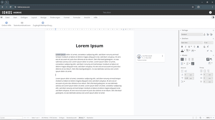Justify the paragraph
Screen dimensions: 215x120
coord(193,59)
